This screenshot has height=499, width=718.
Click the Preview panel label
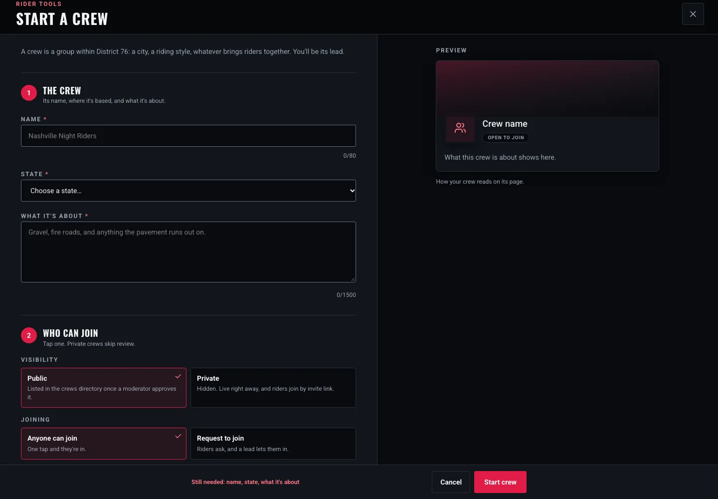click(x=451, y=50)
